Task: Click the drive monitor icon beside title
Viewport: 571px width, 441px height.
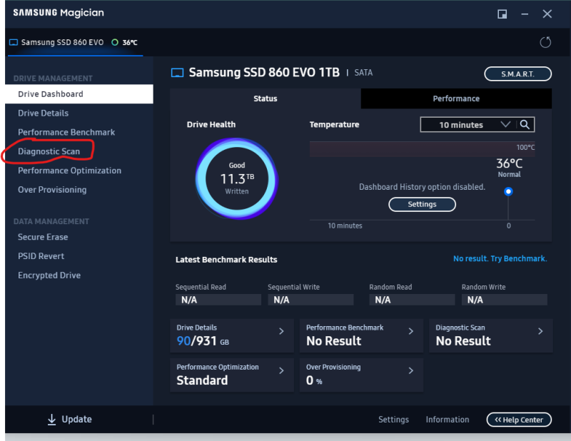Action: pyautogui.click(x=178, y=73)
